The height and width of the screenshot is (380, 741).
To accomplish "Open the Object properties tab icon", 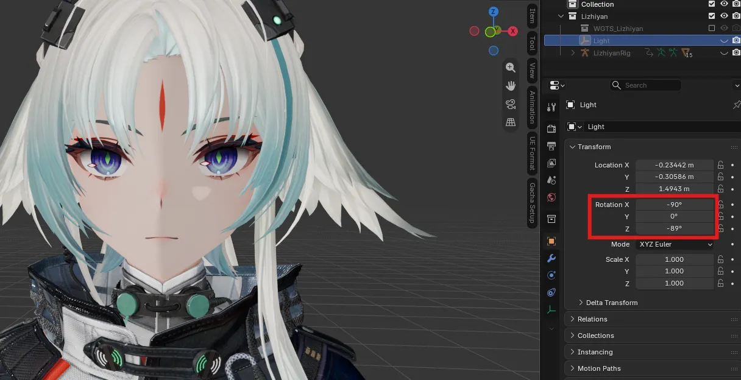I will click(551, 241).
